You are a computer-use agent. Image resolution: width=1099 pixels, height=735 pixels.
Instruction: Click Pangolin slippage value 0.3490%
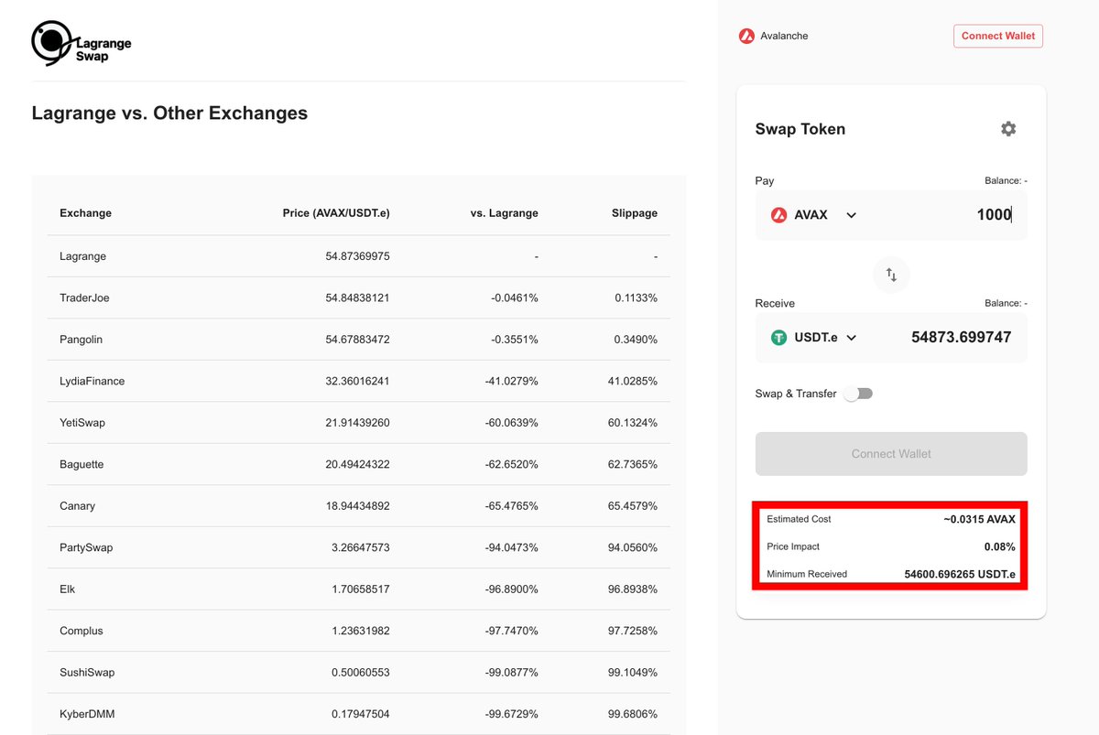636,340
